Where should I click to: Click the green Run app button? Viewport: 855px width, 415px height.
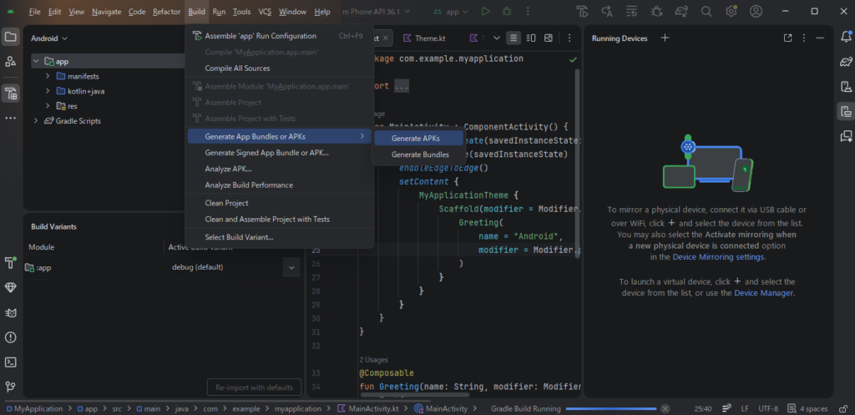pos(486,12)
